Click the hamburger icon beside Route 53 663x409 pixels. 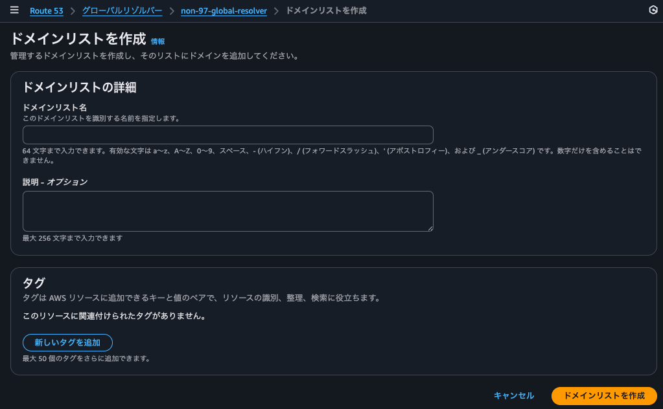tap(14, 10)
